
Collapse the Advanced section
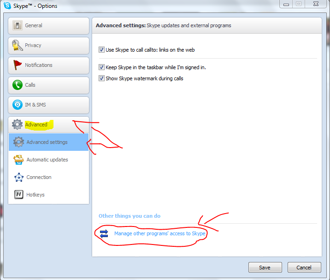[x=48, y=125]
